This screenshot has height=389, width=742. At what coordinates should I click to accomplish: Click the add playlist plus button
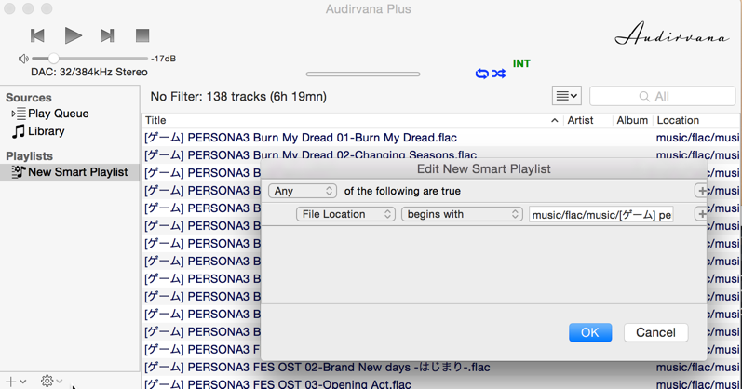click(10, 381)
